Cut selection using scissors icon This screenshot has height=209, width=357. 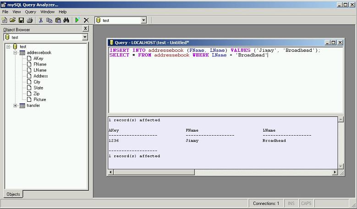click(x=41, y=20)
